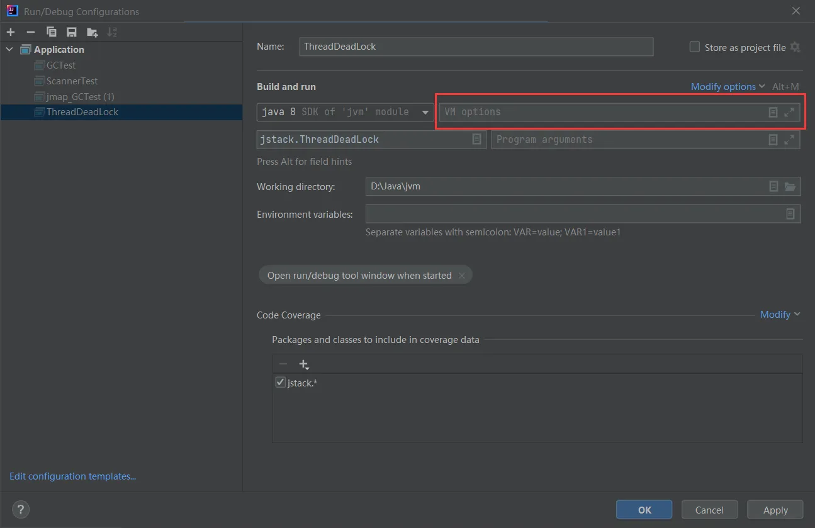Edit the Name text field
The image size is (815, 528).
[476, 47]
